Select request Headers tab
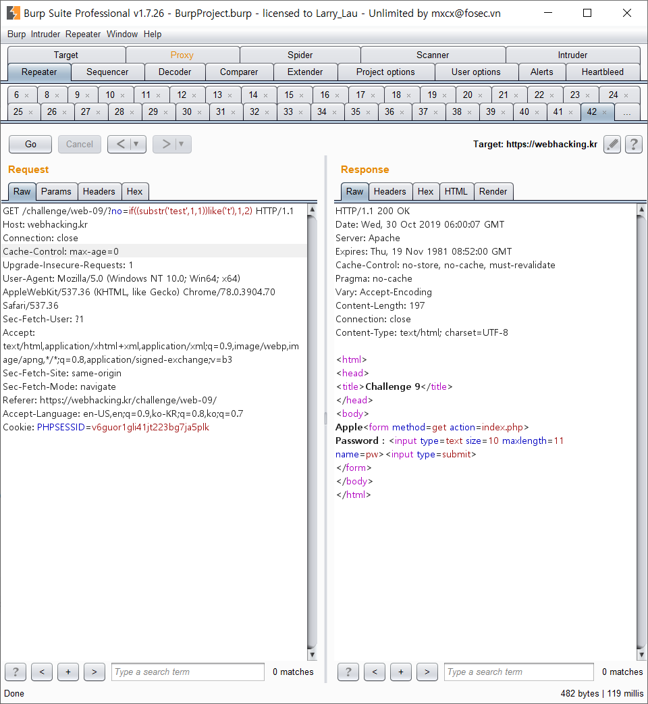This screenshot has height=704, width=648. pyautogui.click(x=99, y=191)
